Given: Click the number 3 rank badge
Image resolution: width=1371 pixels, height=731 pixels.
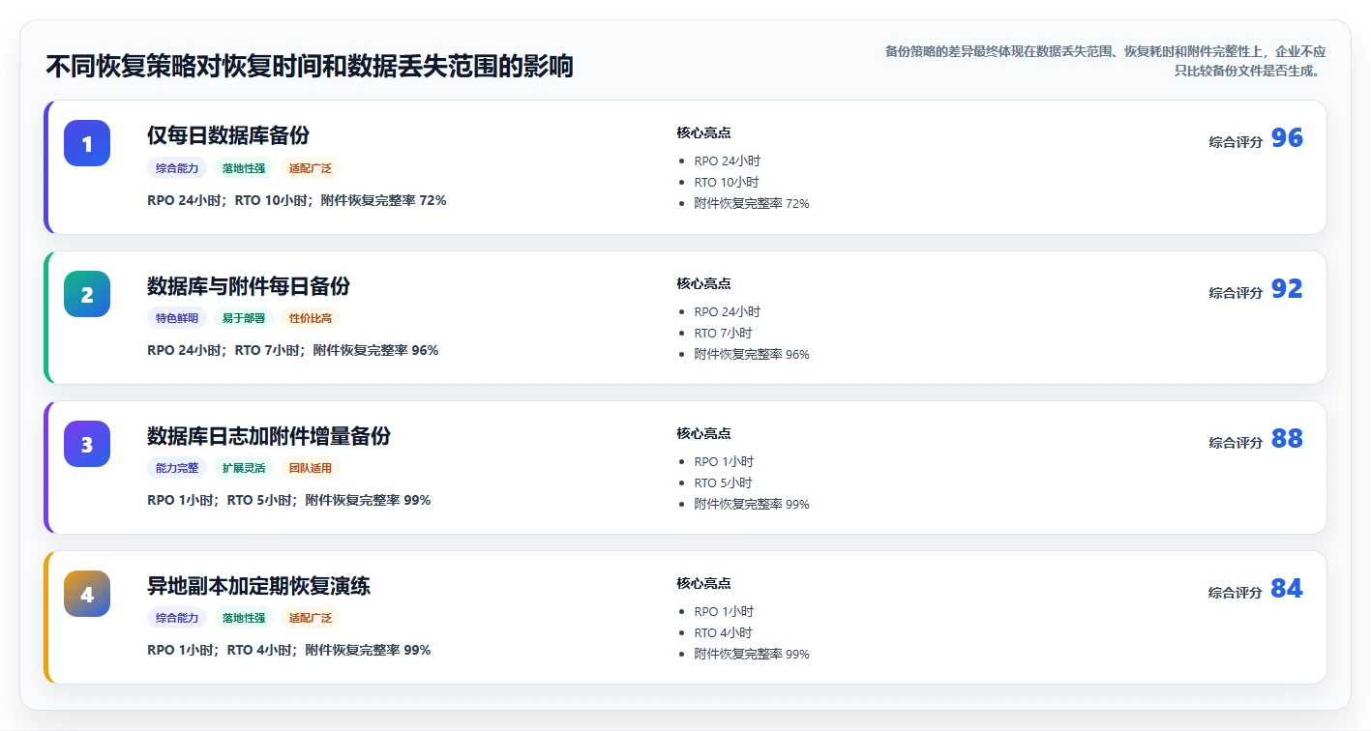Looking at the screenshot, I should [87, 444].
